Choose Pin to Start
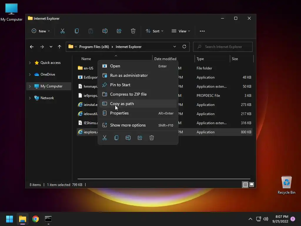The height and width of the screenshot is (226, 301). click(x=138, y=85)
